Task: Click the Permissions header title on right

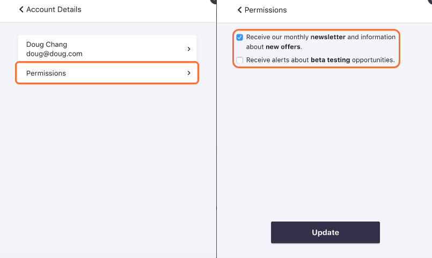Action: tap(266, 10)
